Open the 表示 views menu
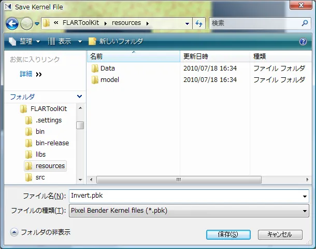Screen dimensions: 316x249 click(x=60, y=41)
